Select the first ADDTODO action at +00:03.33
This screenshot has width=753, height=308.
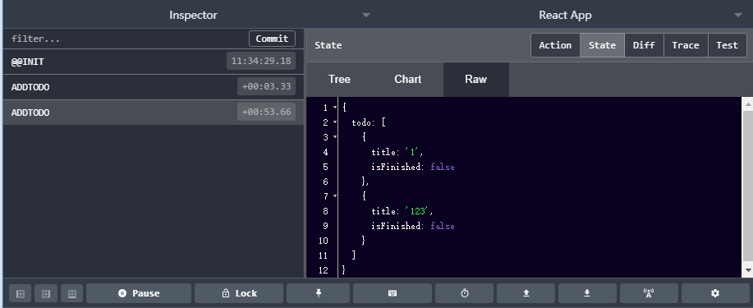pos(154,87)
